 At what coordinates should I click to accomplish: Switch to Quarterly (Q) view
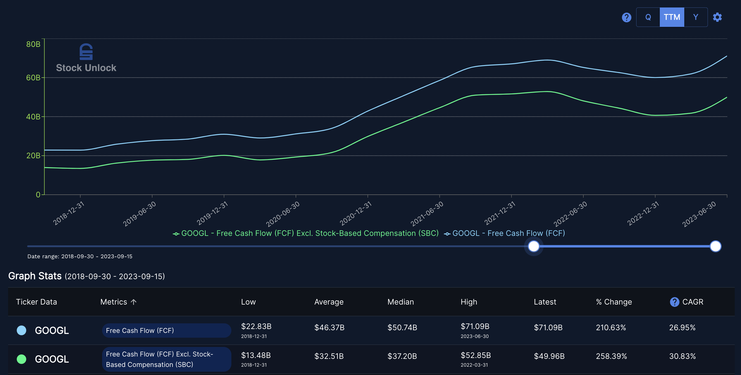tap(648, 17)
